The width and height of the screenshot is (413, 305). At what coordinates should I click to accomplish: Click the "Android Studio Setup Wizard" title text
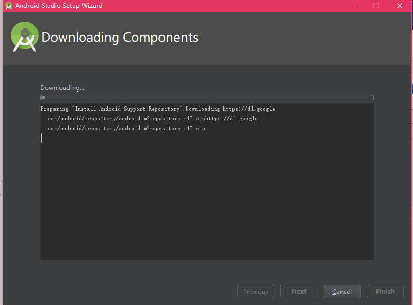(59, 6)
